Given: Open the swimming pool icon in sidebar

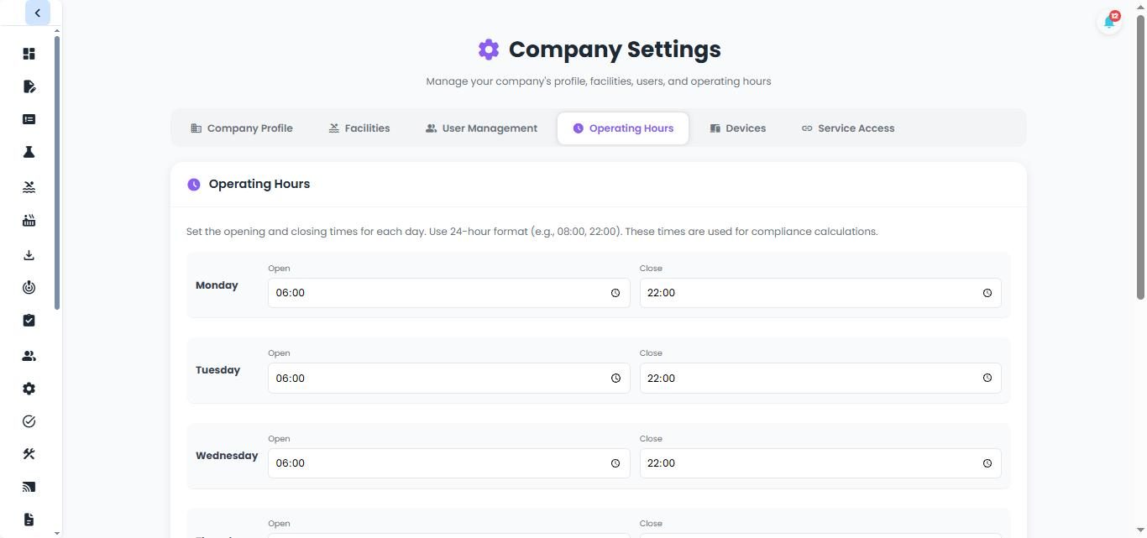Looking at the screenshot, I should pyautogui.click(x=29, y=187).
